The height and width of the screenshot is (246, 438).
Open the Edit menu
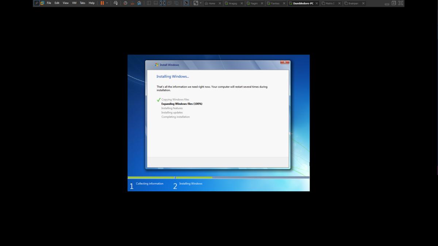(57, 3)
